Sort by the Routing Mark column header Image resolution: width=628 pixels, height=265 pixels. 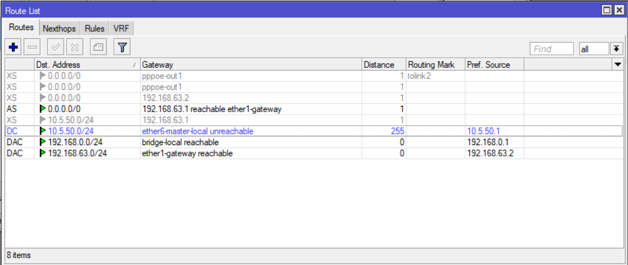[x=436, y=64]
